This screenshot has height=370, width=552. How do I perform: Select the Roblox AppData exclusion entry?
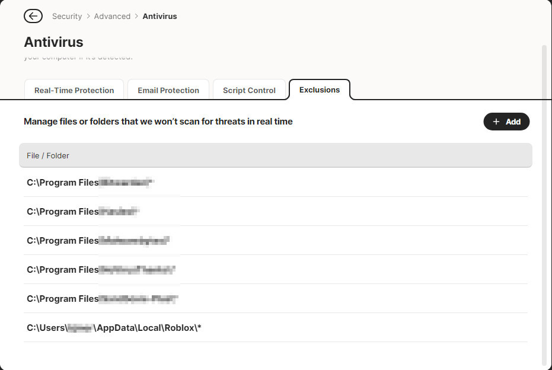114,328
